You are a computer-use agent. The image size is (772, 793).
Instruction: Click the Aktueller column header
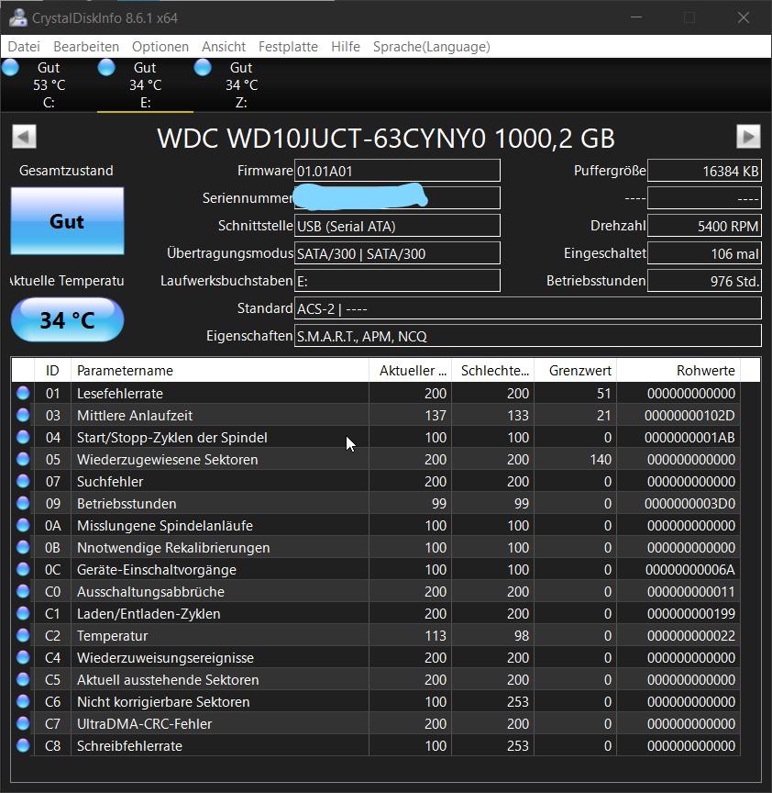coord(410,370)
